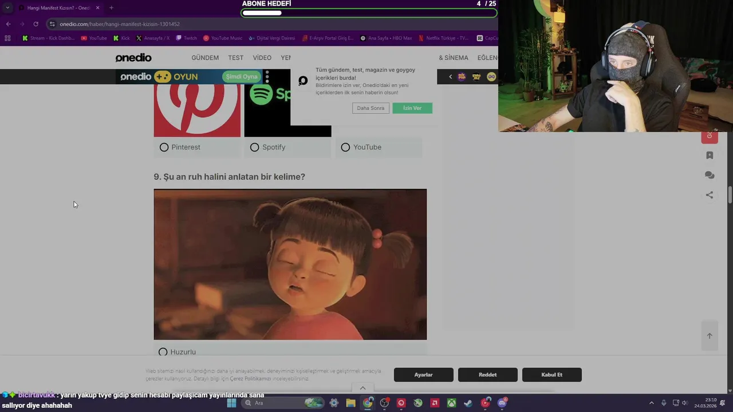Switch to Hangi Manifest Kızısın browser tab
The image size is (733, 412).
[59, 8]
